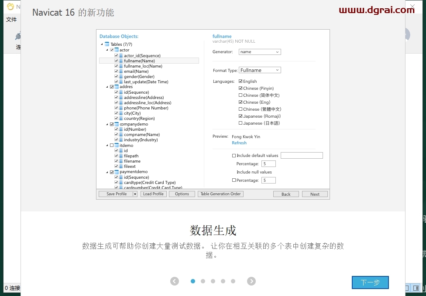
Task: Collapse the itdemo table node
Action: 107,146
